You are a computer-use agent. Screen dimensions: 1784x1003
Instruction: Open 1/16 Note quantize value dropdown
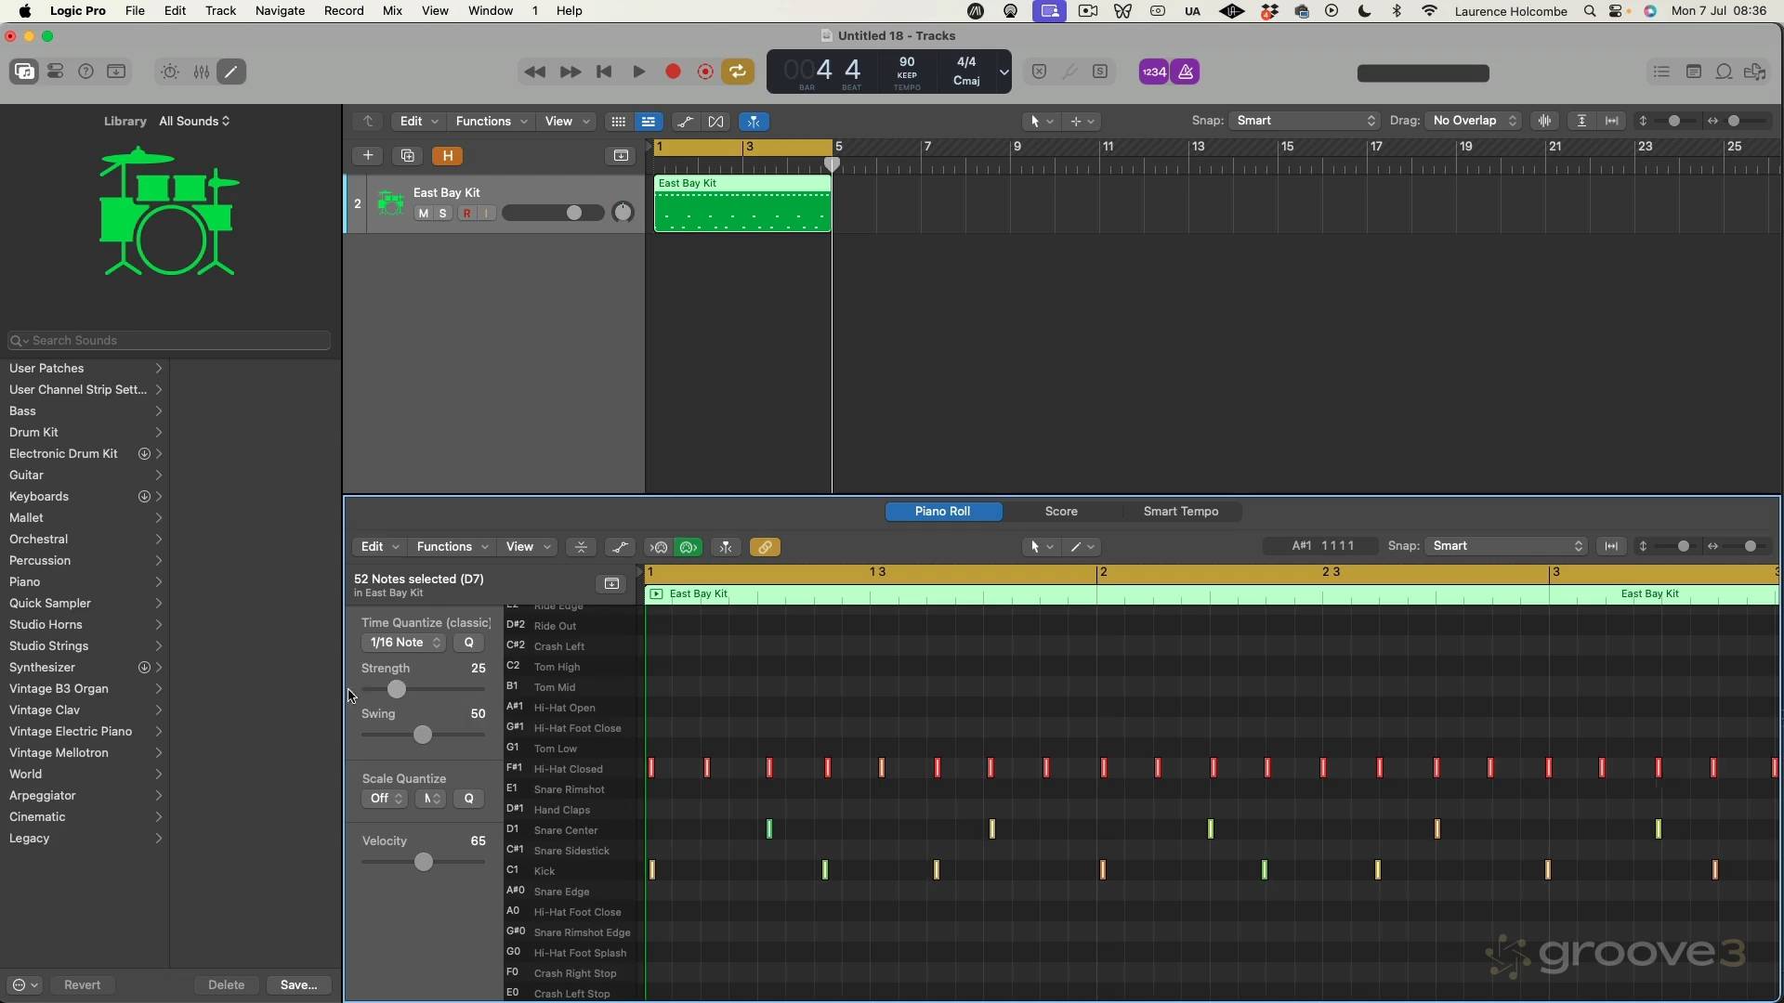pos(404,643)
